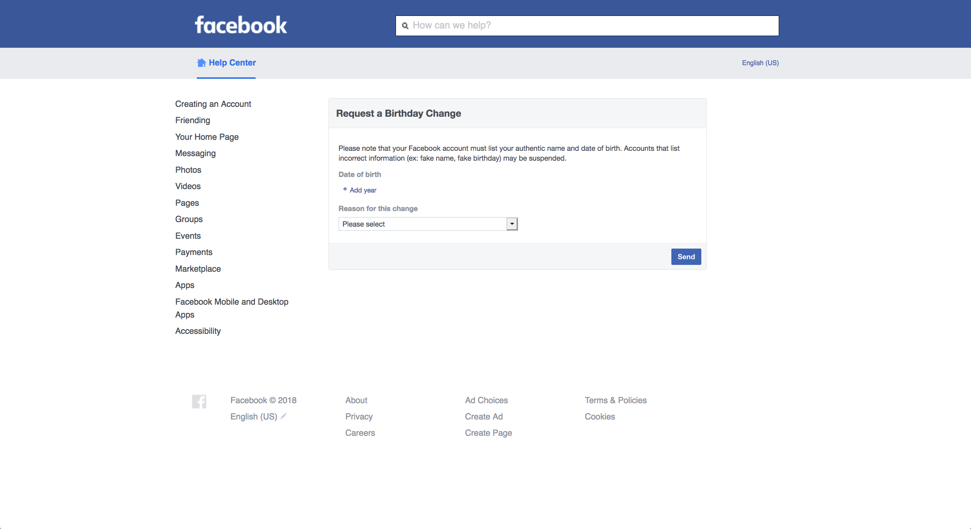Open the Accessibility help topic
Viewport: 971px width, 529px height.
[x=198, y=331]
